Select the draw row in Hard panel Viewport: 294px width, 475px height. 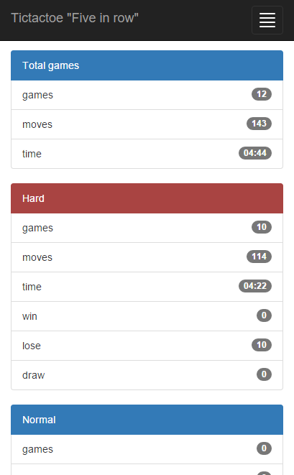pos(147,375)
